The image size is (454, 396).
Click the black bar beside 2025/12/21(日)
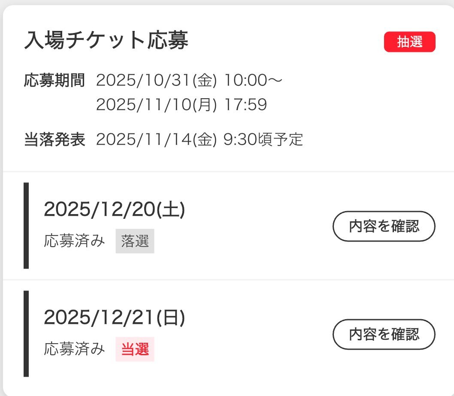tap(27, 333)
